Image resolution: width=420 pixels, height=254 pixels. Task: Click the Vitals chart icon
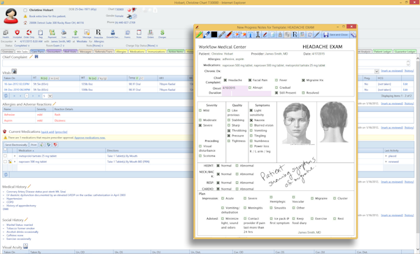tap(14, 71)
